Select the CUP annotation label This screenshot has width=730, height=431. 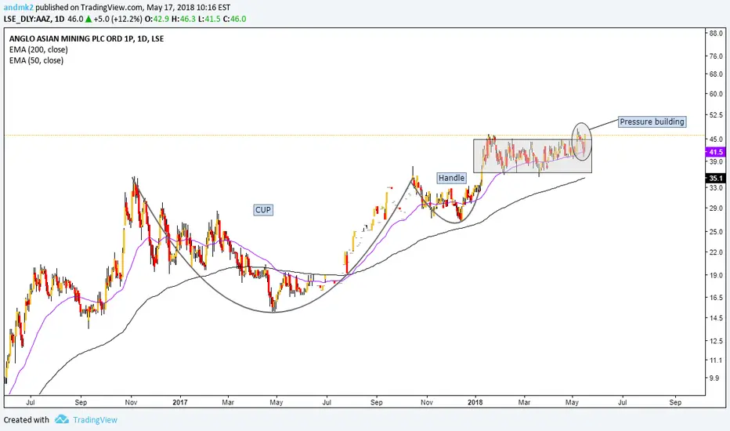tap(263, 210)
